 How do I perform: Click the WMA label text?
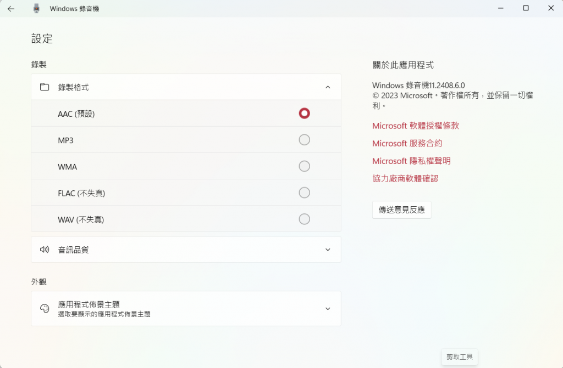point(68,167)
